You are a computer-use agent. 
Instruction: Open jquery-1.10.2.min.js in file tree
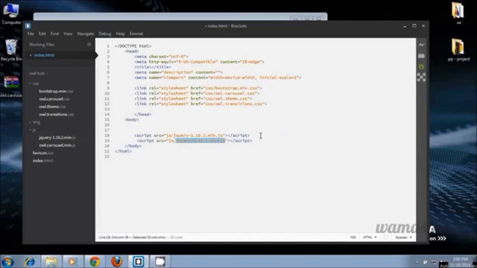(57, 138)
